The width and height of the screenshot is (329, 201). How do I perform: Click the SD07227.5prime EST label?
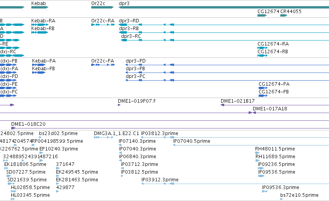click(x=26, y=172)
